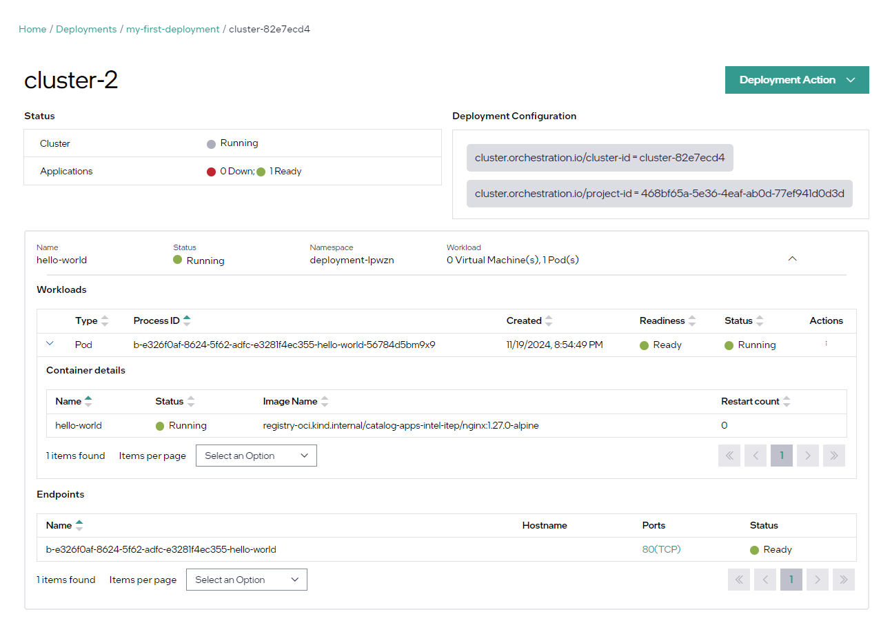Sort workloads by Readiness column
This screenshot has height=623, width=892.
pos(692,321)
